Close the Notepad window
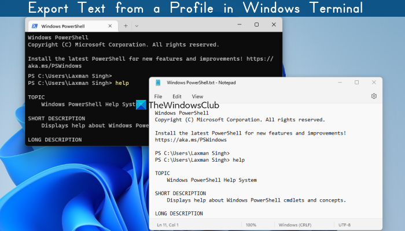 [374, 82]
